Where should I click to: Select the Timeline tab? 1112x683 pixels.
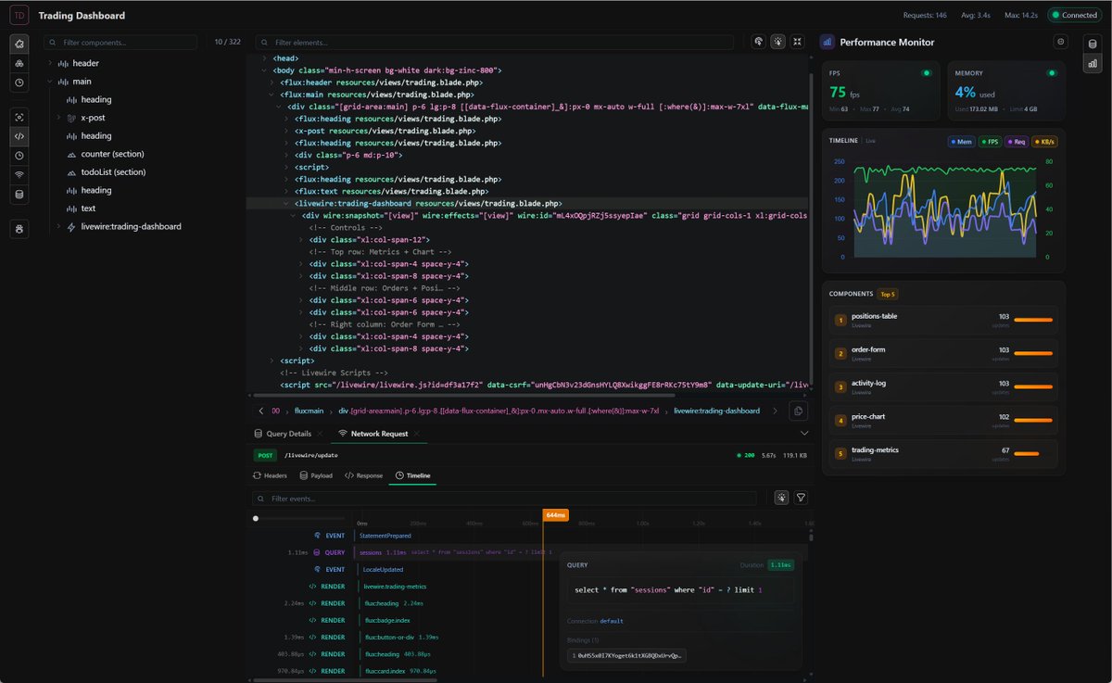(x=412, y=475)
